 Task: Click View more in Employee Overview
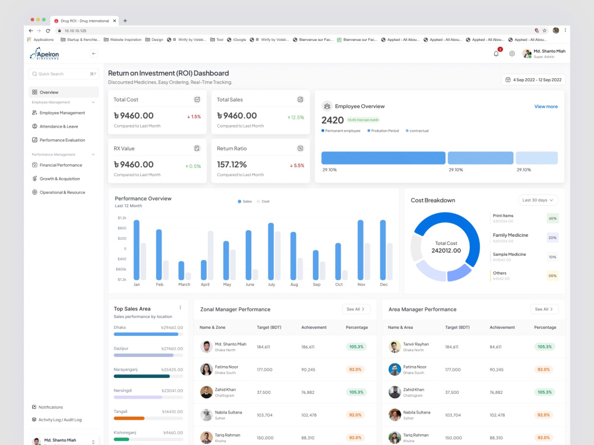point(546,107)
